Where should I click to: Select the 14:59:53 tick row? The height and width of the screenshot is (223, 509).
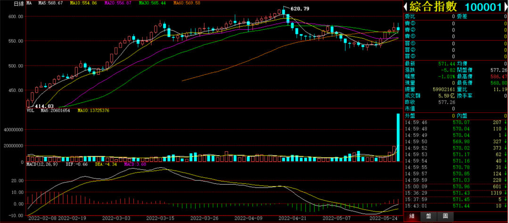pos(456,154)
